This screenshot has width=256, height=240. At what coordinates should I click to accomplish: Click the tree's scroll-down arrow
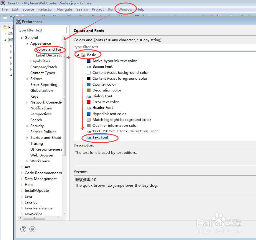pyautogui.click(x=64, y=213)
